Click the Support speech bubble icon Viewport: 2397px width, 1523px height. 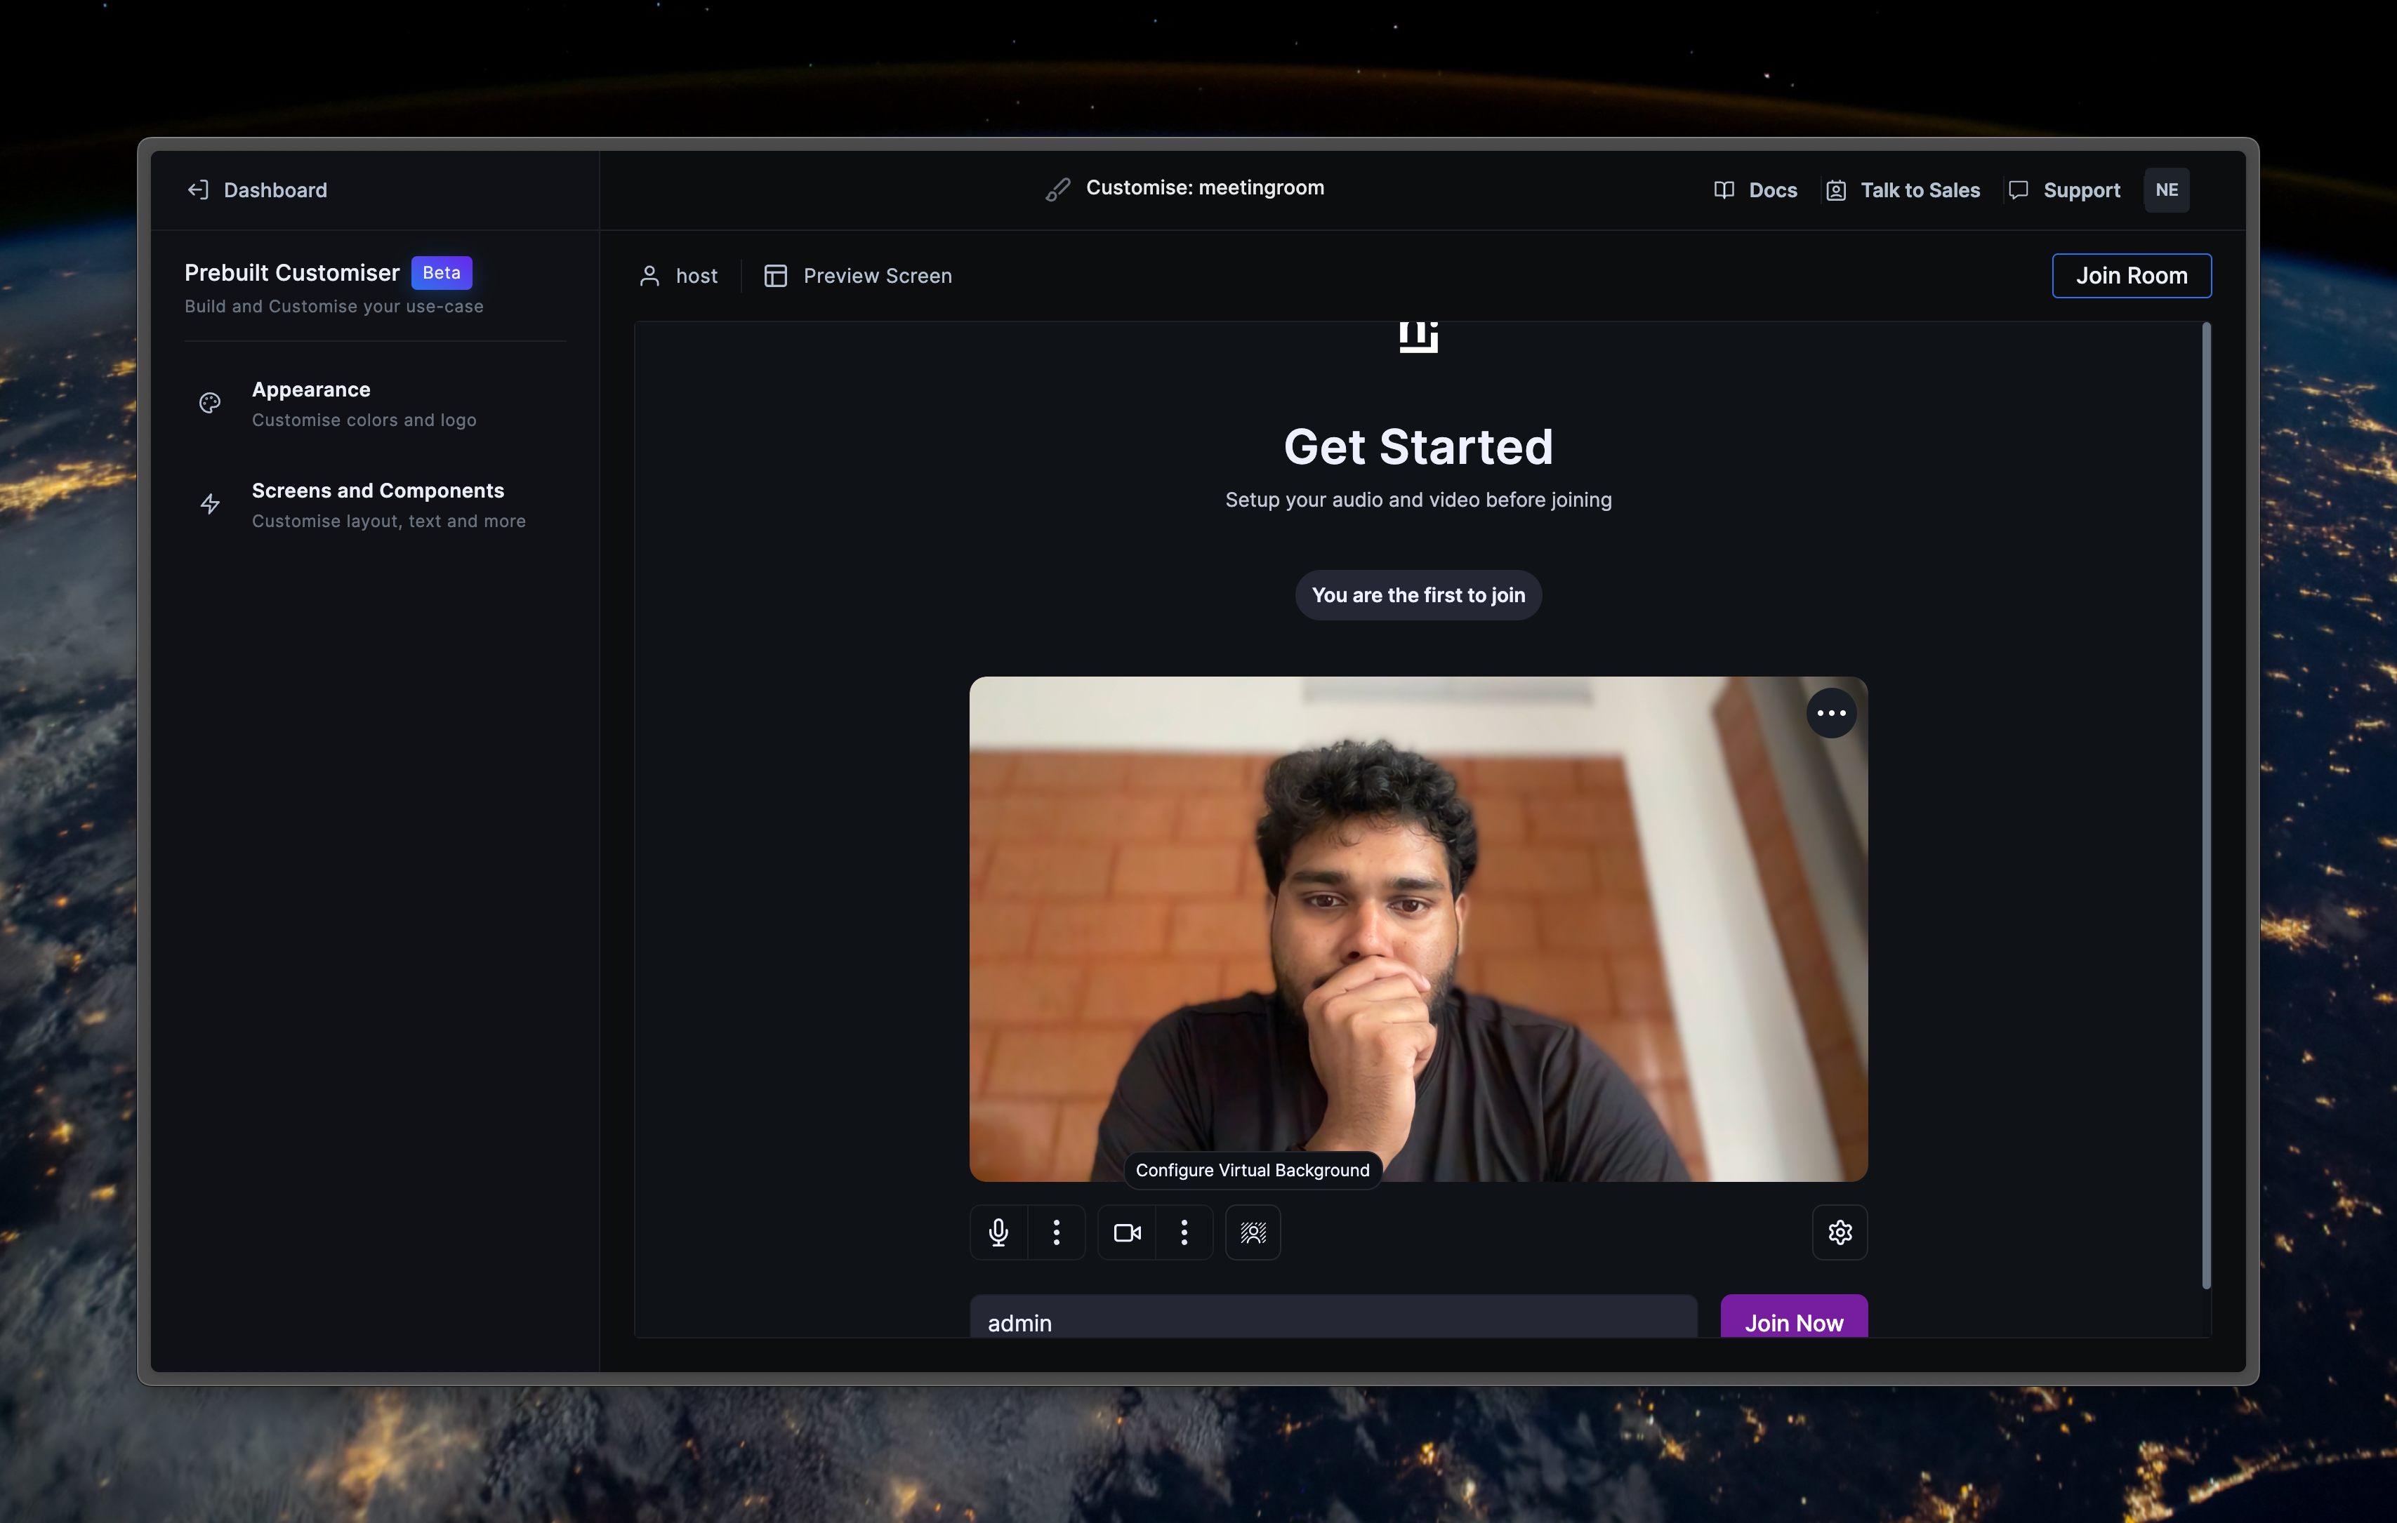click(x=2019, y=190)
